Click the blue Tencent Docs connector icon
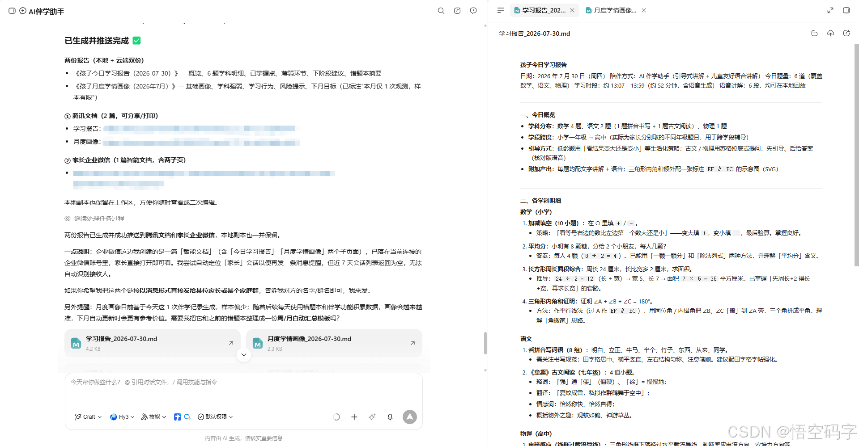The height and width of the screenshot is (446, 859). coord(178,417)
